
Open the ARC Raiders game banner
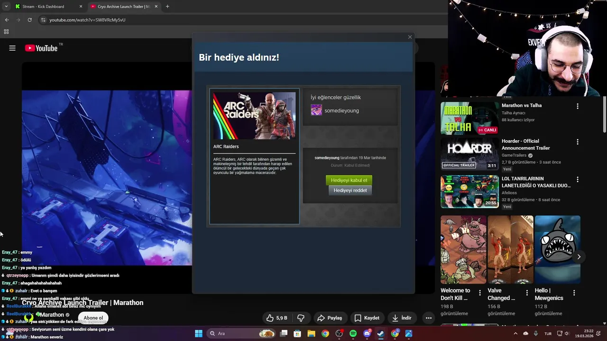click(x=254, y=116)
